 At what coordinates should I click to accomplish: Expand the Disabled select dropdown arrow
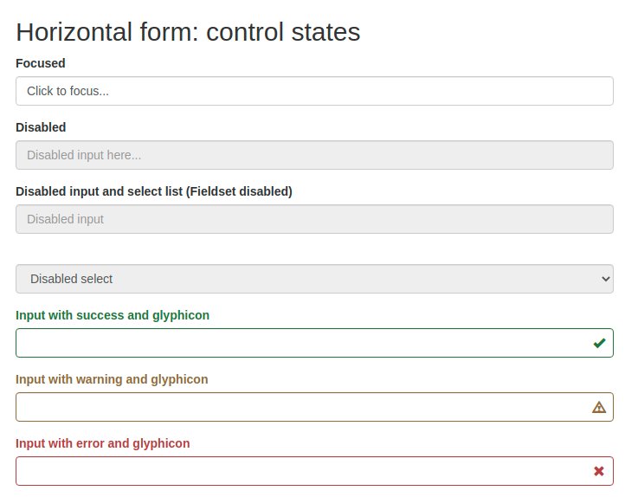point(605,279)
